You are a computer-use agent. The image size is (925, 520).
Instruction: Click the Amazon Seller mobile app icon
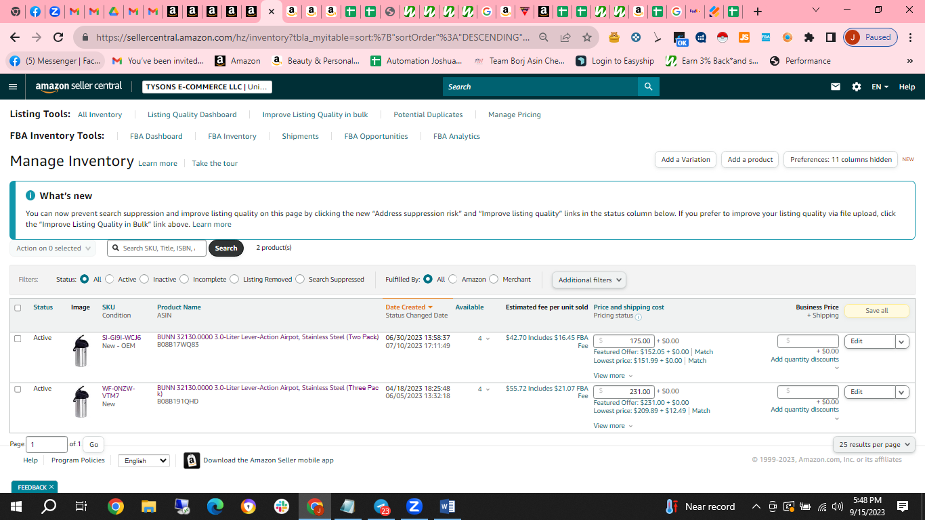click(192, 461)
